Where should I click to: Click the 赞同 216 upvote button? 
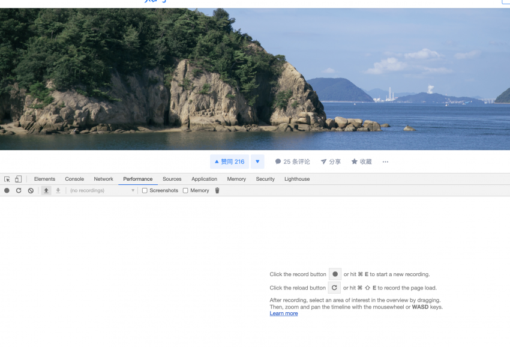tap(229, 161)
